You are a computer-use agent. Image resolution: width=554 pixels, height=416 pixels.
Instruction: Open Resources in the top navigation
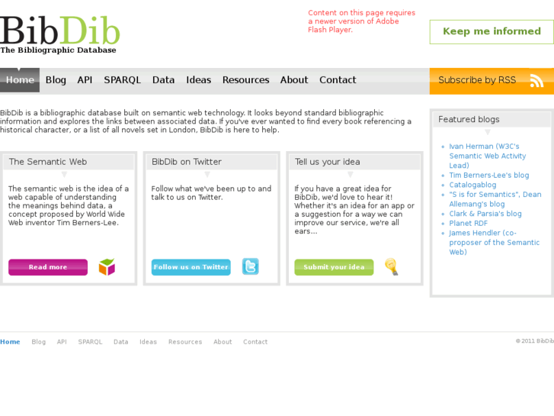coord(246,80)
